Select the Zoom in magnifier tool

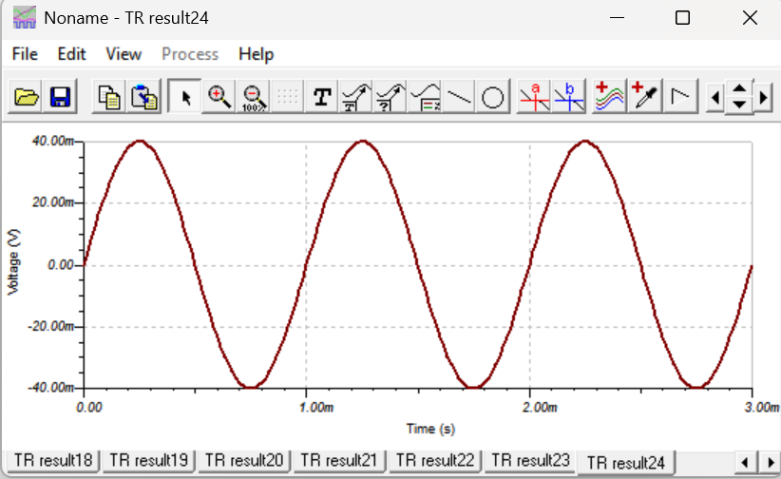click(x=219, y=96)
